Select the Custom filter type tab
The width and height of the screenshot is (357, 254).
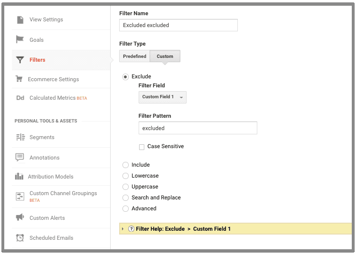pyautogui.click(x=165, y=56)
